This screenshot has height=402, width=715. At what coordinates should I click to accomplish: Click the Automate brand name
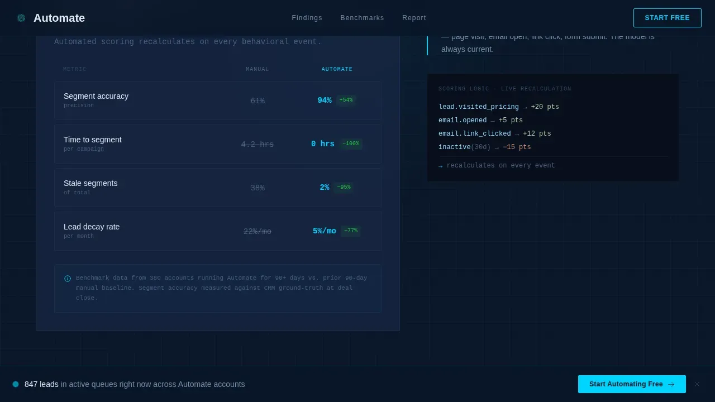[x=59, y=18]
